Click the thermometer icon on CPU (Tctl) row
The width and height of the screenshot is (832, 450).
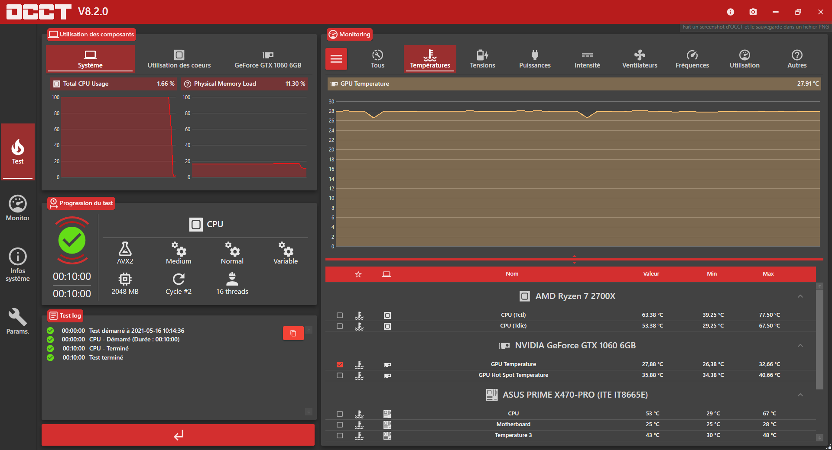(x=359, y=315)
